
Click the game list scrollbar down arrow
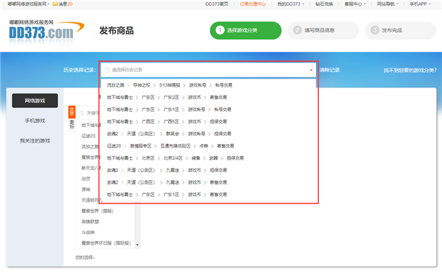pyautogui.click(x=137, y=245)
